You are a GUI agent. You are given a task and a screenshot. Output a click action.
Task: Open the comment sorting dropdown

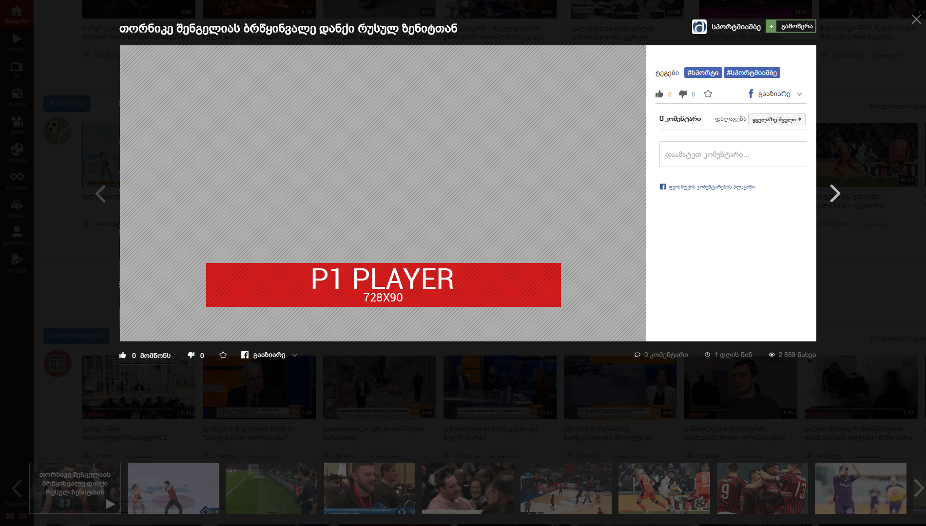coord(776,119)
